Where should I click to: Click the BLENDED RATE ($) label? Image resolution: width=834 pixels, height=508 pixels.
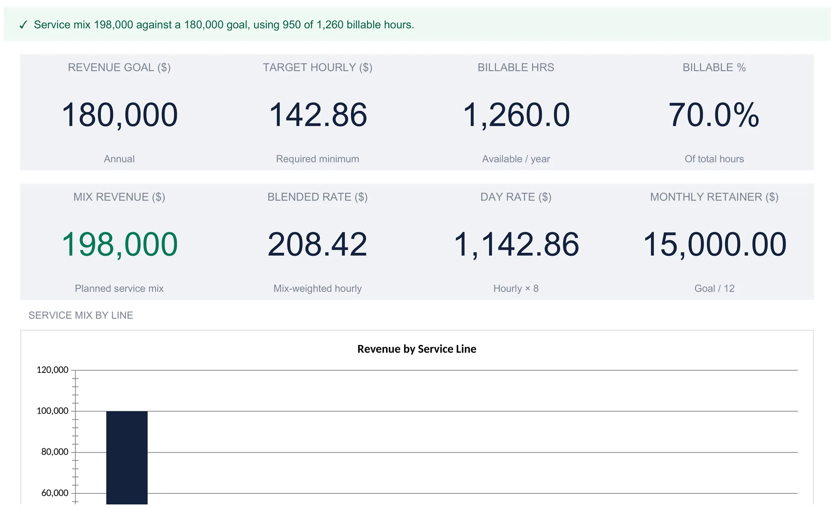click(318, 197)
